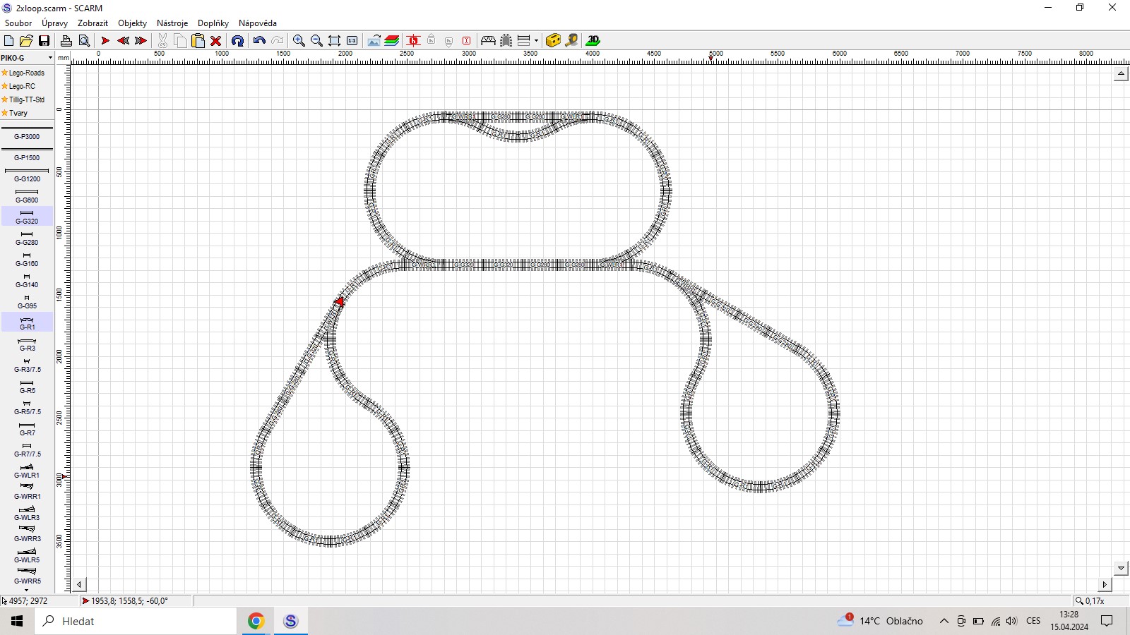Toggle the 1:1 zoom scale button

click(352, 41)
